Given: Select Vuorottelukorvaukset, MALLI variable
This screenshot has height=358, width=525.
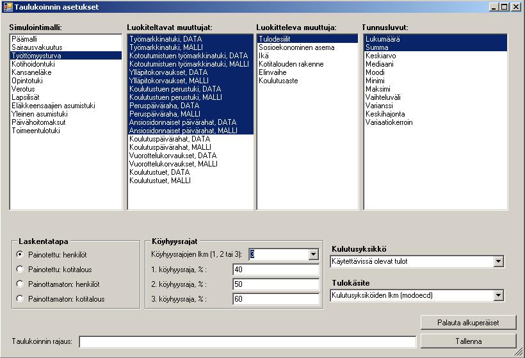Looking at the screenshot, I should click(x=191, y=164).
